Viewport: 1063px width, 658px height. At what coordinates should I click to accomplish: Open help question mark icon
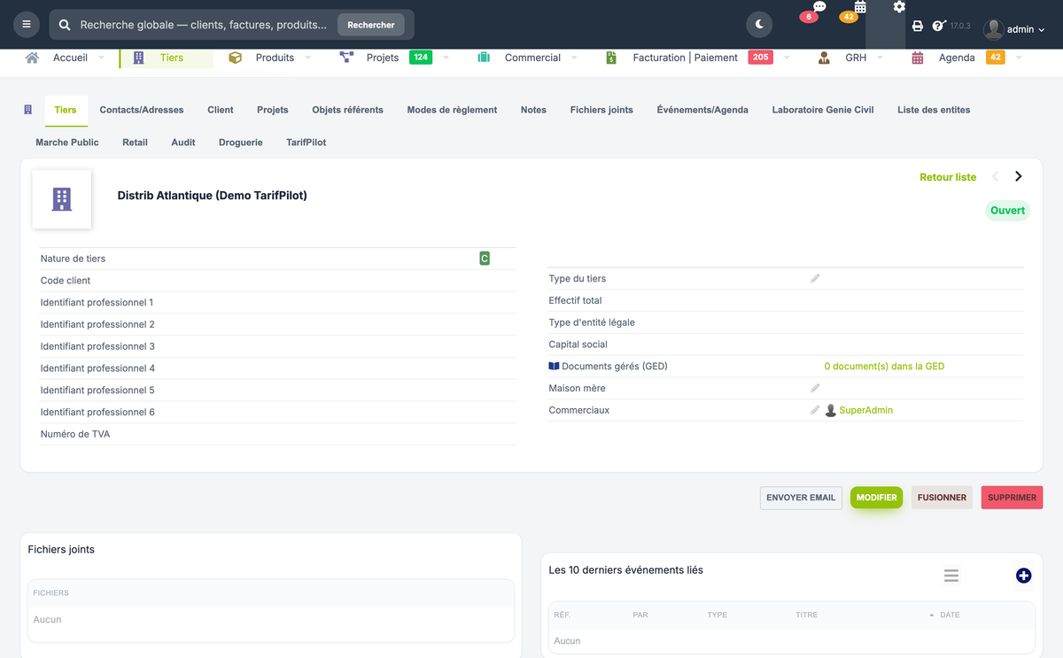938,27
